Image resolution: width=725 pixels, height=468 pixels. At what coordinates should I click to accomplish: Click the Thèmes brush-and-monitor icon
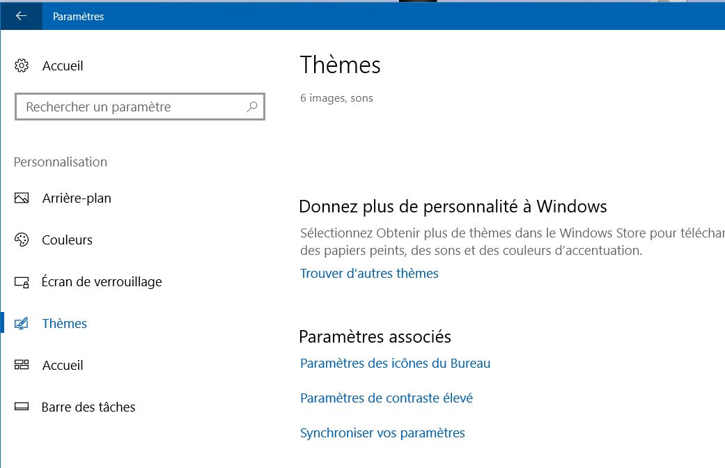click(22, 324)
